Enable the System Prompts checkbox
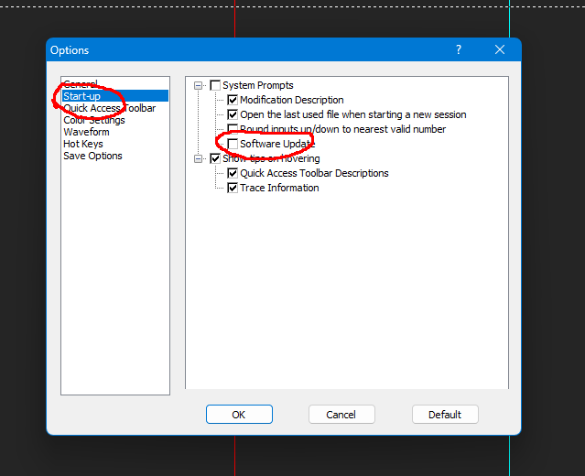Viewport: 585px width, 476px height. pyautogui.click(x=215, y=85)
